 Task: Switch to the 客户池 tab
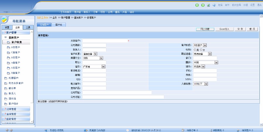[59, 25]
